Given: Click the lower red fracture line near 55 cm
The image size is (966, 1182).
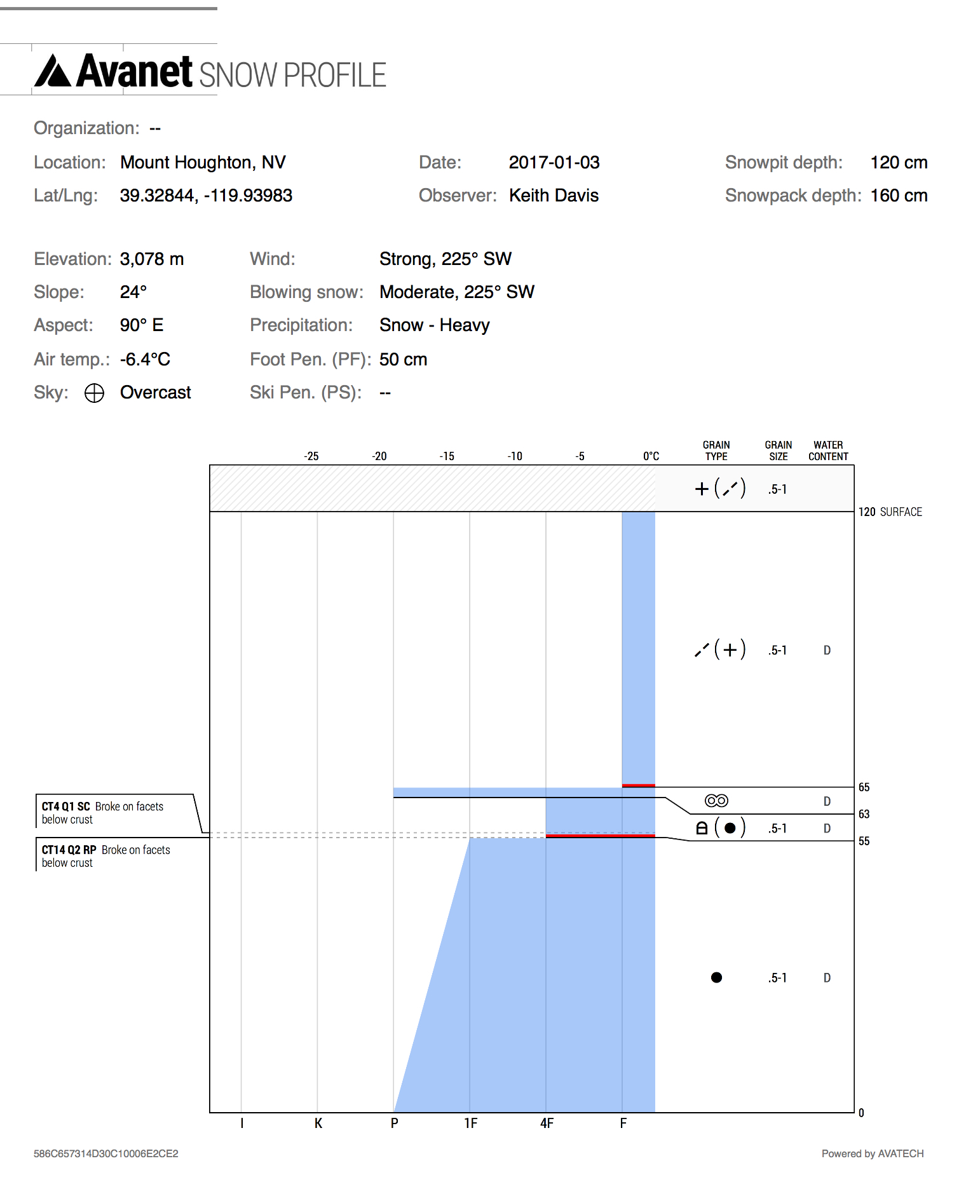Looking at the screenshot, I should (600, 836).
